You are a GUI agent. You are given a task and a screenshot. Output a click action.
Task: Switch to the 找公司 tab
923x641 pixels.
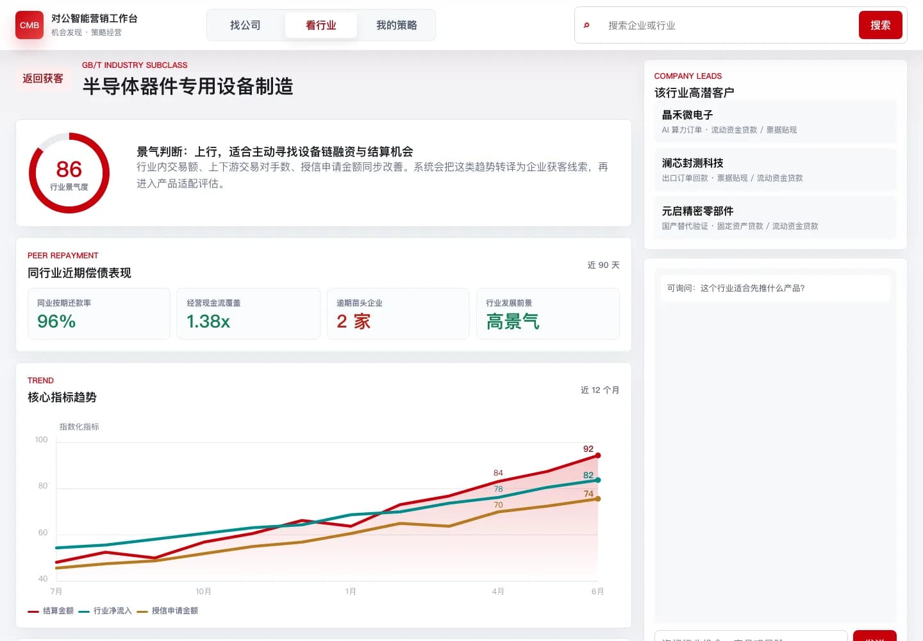click(x=245, y=25)
